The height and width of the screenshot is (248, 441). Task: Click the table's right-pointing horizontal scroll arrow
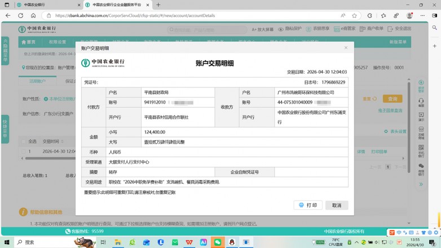[x=403, y=158]
